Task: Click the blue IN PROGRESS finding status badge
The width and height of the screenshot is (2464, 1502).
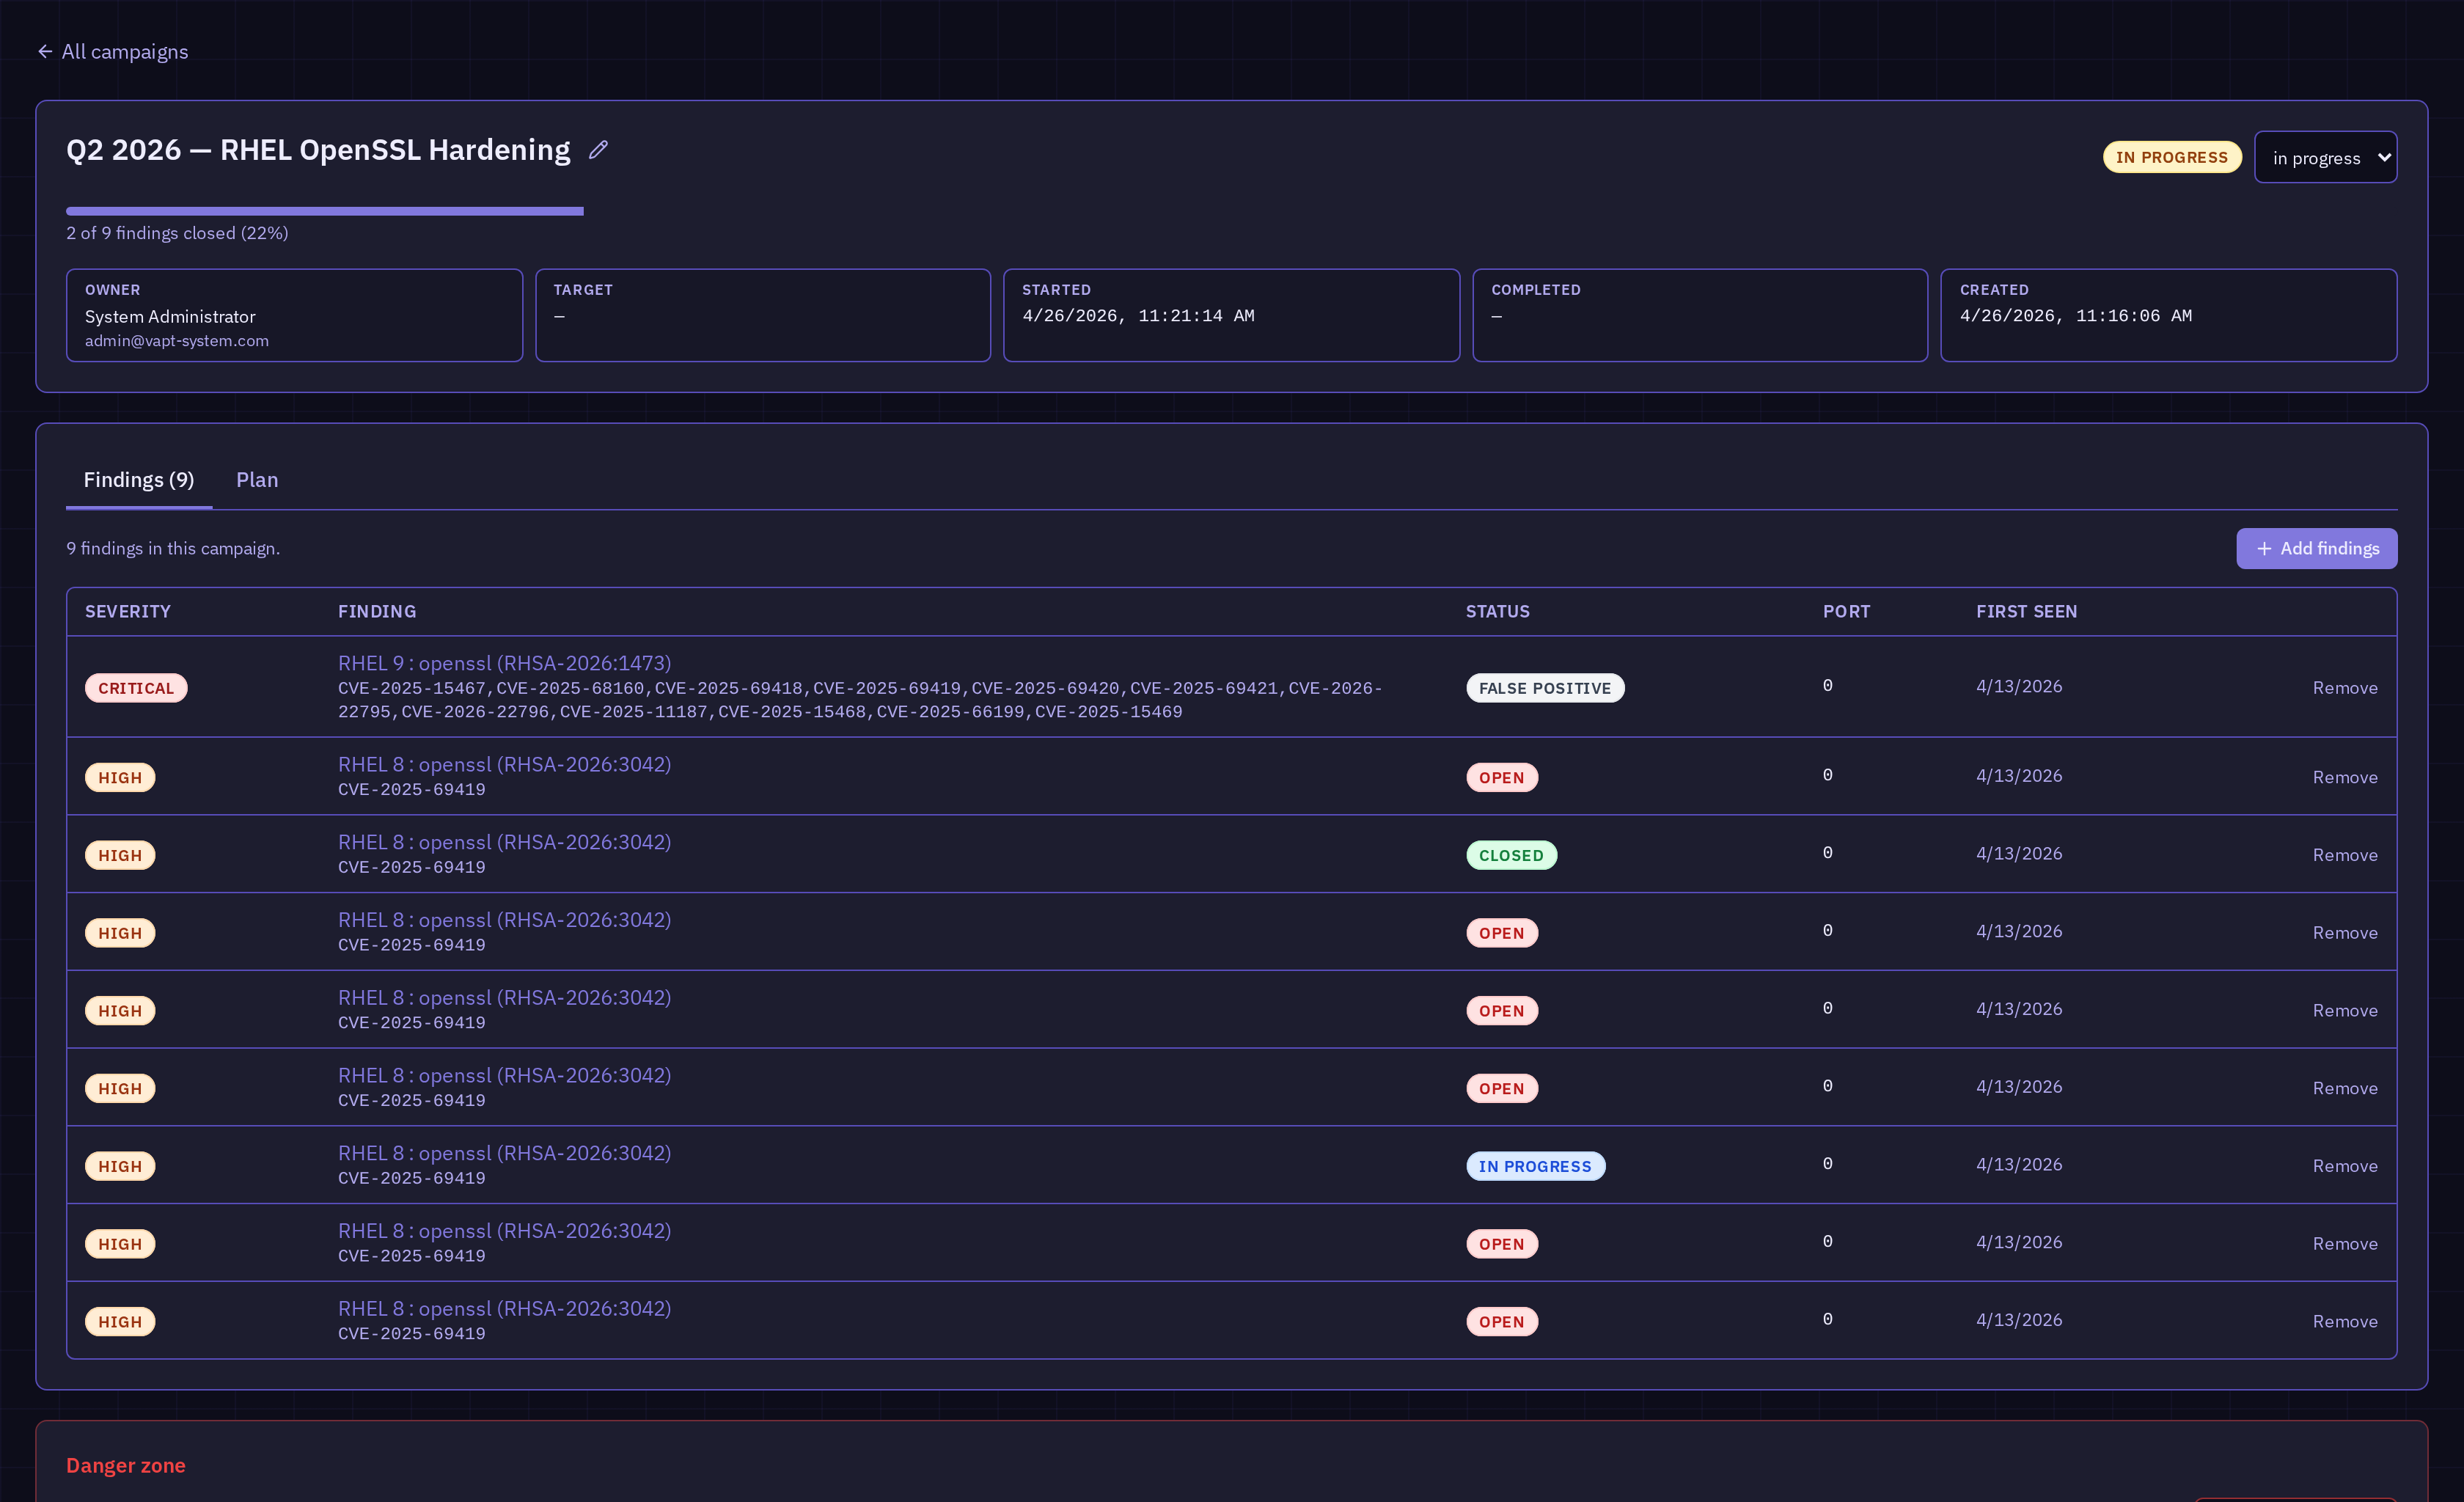Action: 1535,1166
